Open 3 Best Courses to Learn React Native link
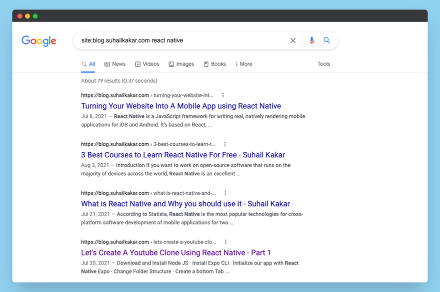This screenshot has height=292, width=440. coord(183,155)
